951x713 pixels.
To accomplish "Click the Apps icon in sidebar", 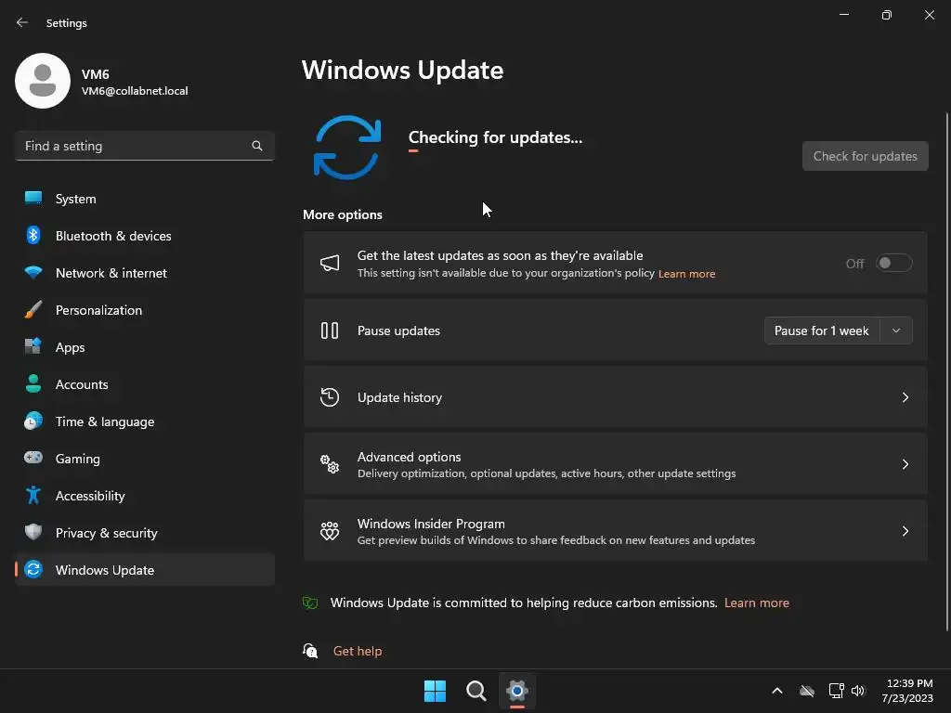I will click(x=33, y=346).
